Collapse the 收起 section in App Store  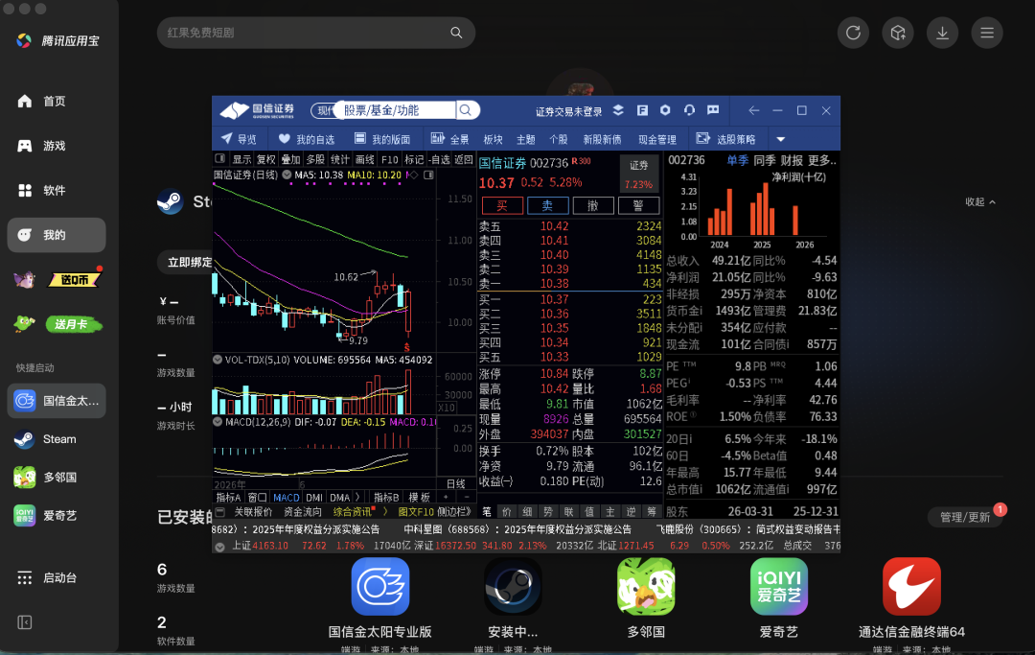(980, 202)
